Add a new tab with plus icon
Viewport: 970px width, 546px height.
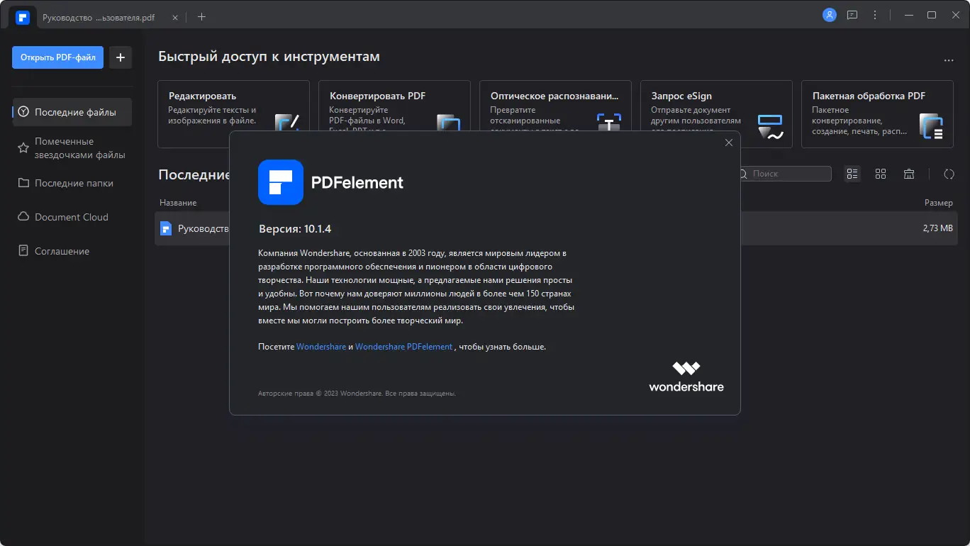(x=201, y=17)
